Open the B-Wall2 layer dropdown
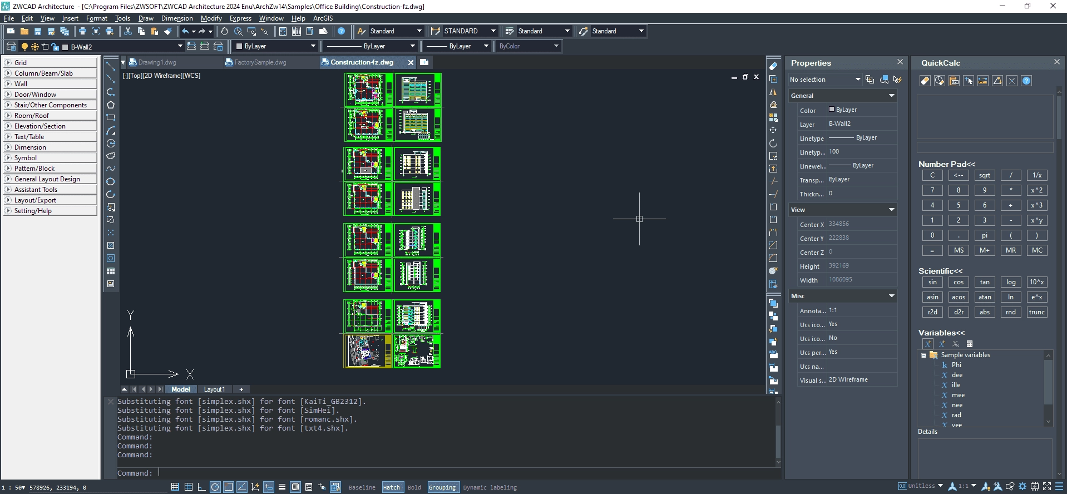This screenshot has height=494, width=1067. [180, 46]
